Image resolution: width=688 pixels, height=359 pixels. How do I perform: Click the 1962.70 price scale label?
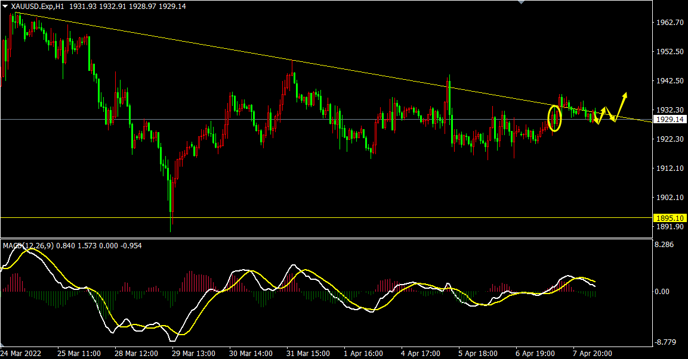click(669, 23)
